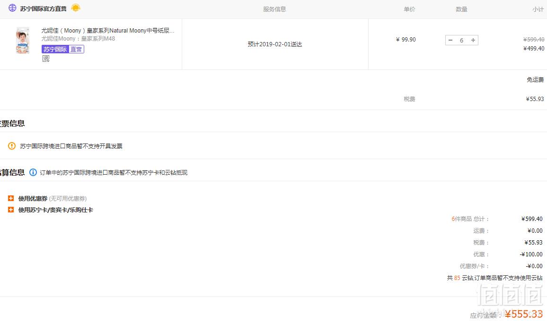Select the 85 云钻 notice text
547x321 pixels.
494,278
